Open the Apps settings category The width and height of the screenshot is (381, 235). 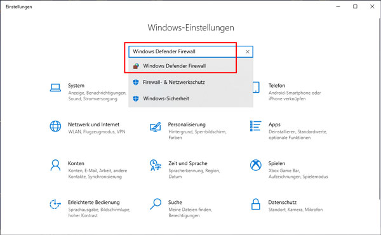coord(289,130)
